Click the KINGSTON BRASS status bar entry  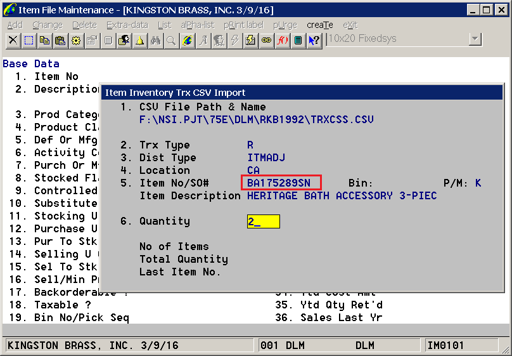pos(129,346)
